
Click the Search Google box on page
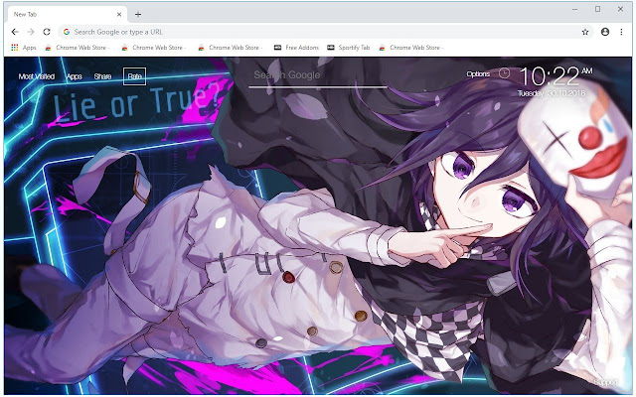[x=318, y=75]
